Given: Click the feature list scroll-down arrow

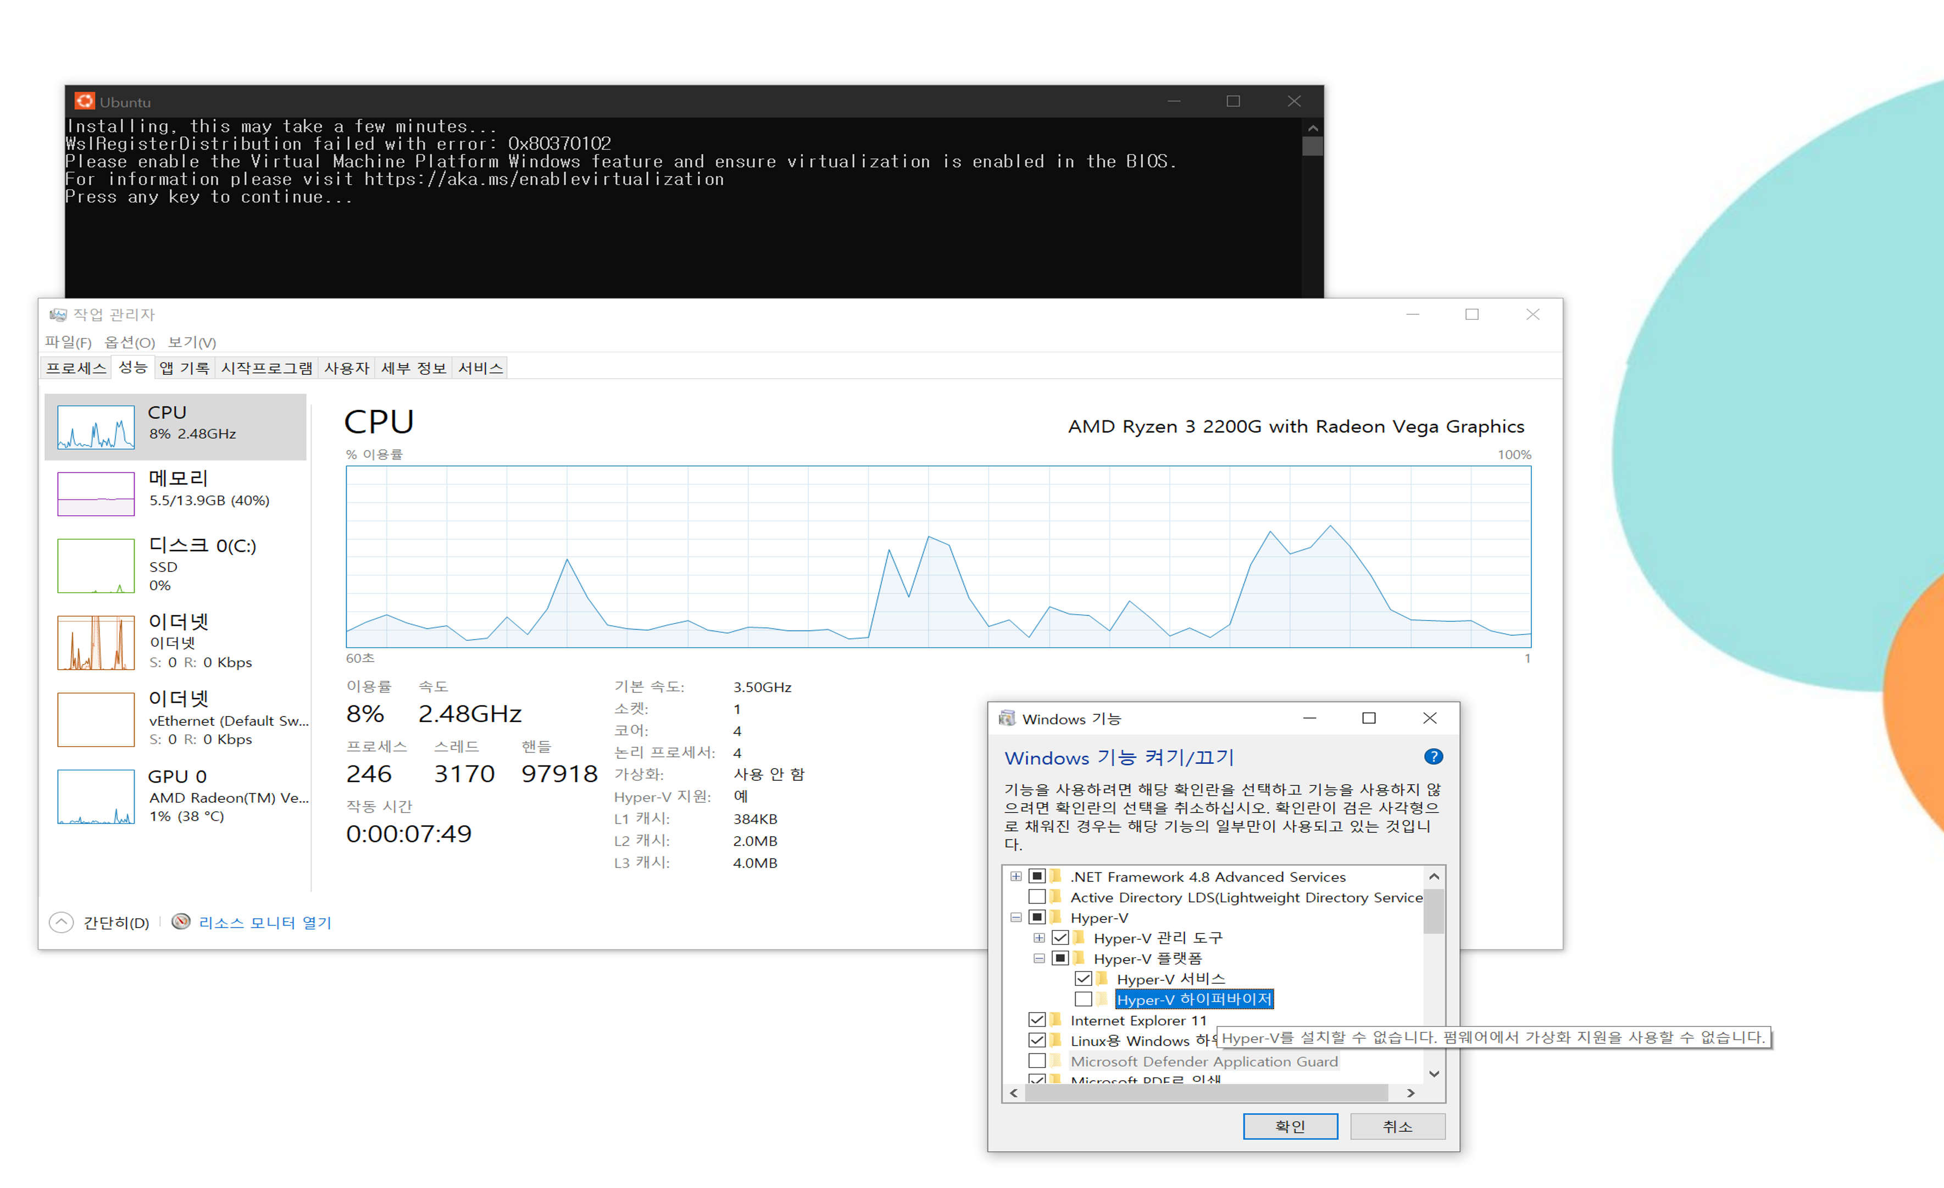Looking at the screenshot, I should point(1434,1074).
